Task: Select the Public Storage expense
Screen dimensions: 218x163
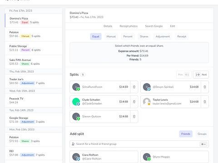Action: tap(34, 48)
